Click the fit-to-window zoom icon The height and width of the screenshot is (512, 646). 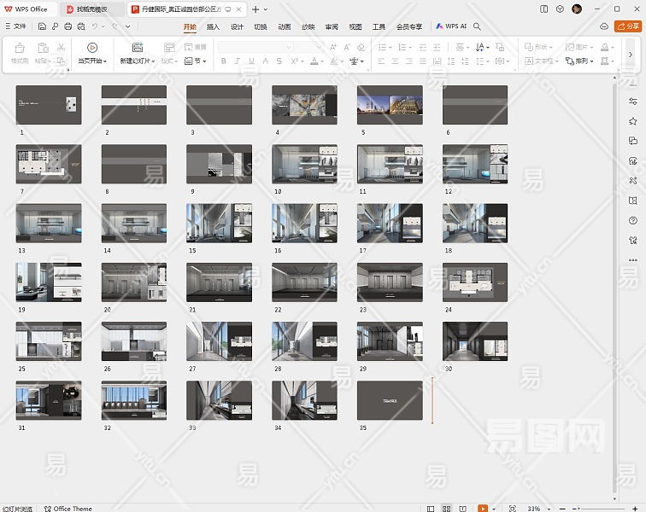point(512,508)
